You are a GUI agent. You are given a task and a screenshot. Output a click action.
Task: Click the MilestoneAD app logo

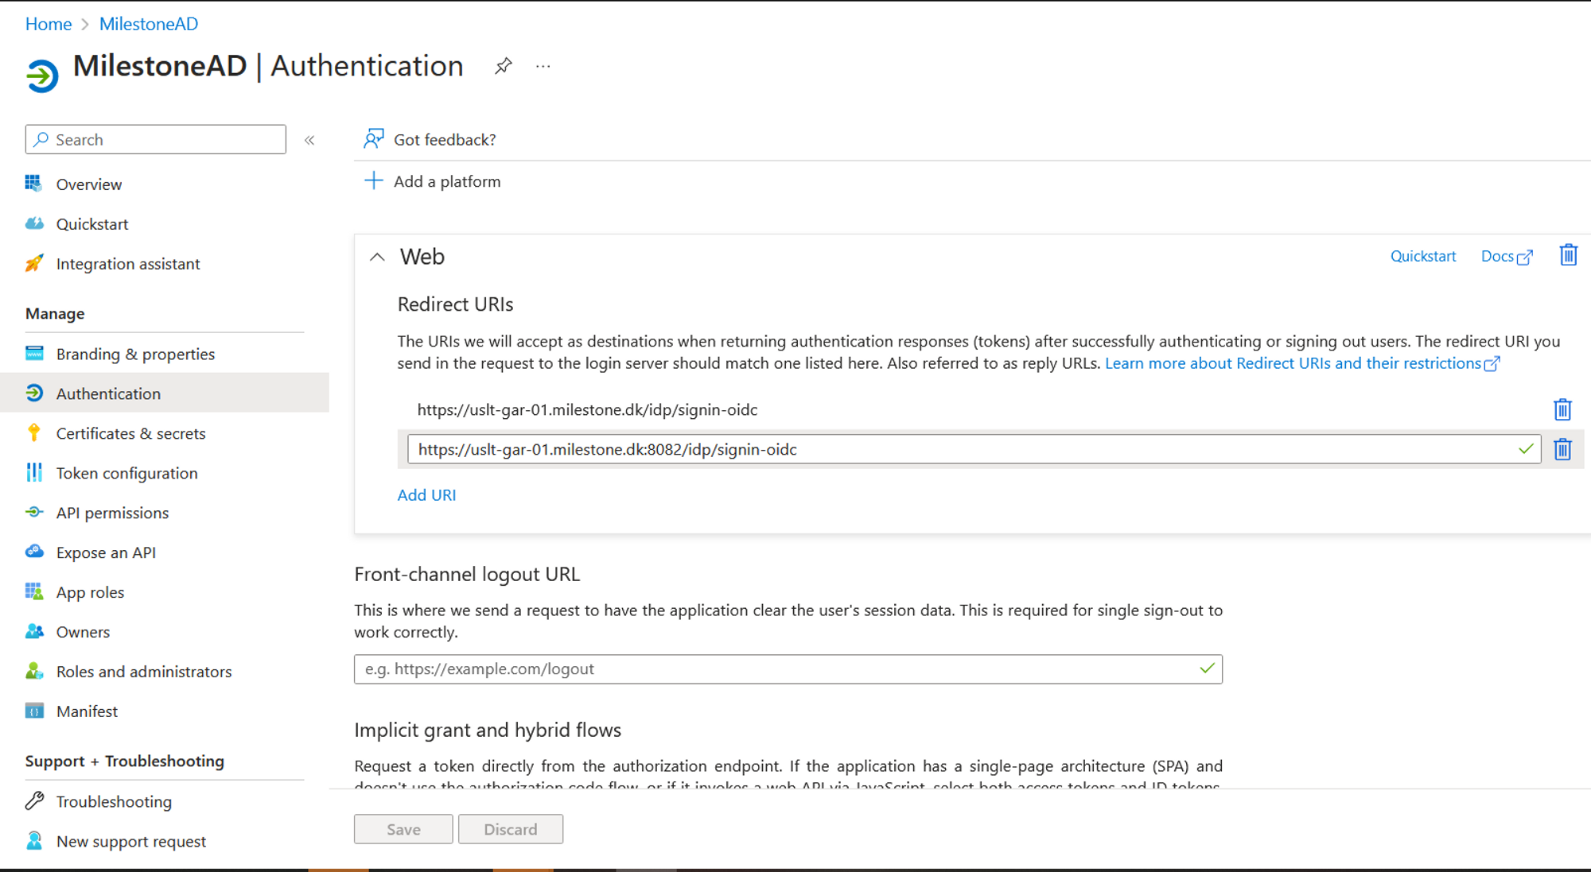tap(43, 75)
